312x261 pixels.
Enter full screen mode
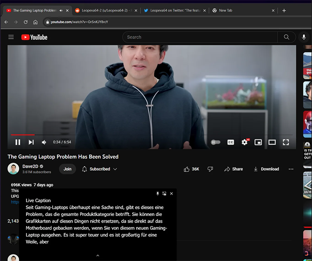[x=286, y=142]
